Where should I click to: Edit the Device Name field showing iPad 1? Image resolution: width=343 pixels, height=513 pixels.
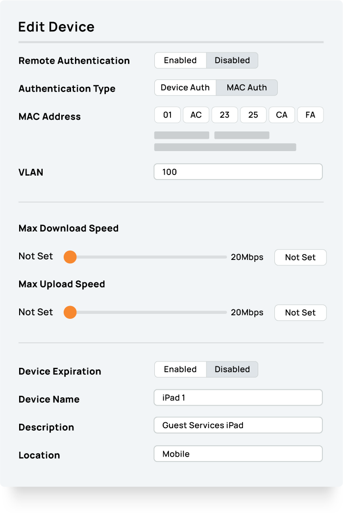[238, 397]
